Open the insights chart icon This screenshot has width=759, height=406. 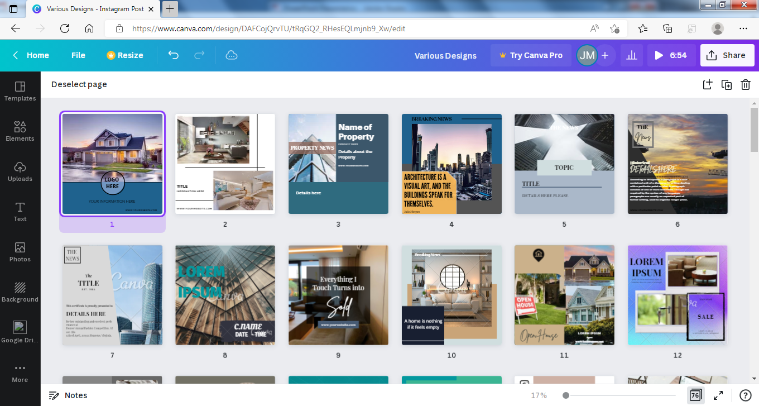[632, 55]
